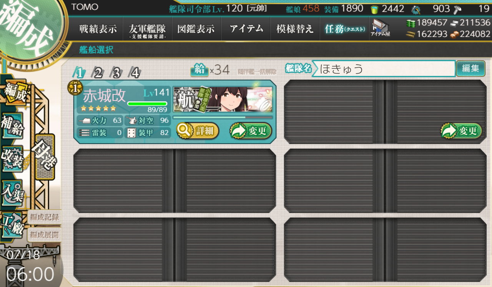Click the 給 supply ration icon

[199, 70]
